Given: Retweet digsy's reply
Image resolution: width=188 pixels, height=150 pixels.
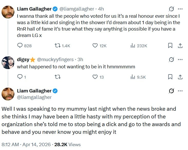Looking at the screenshot, I should (58, 77).
